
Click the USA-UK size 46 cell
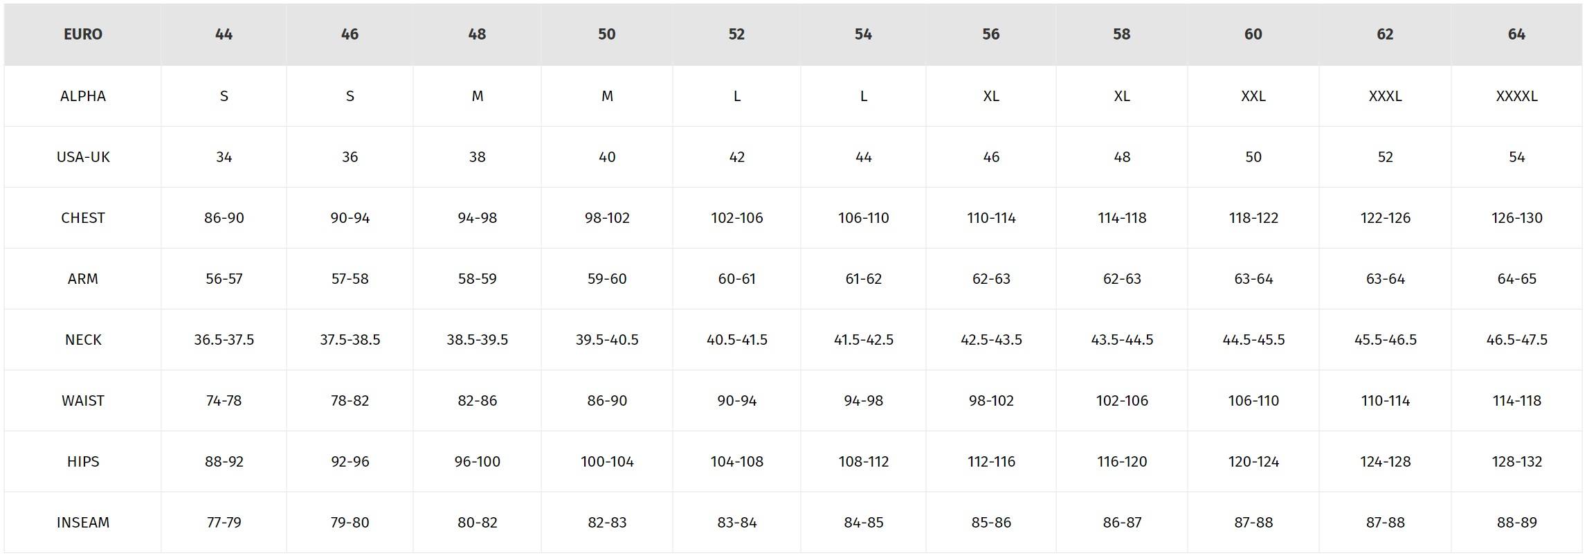tap(991, 157)
